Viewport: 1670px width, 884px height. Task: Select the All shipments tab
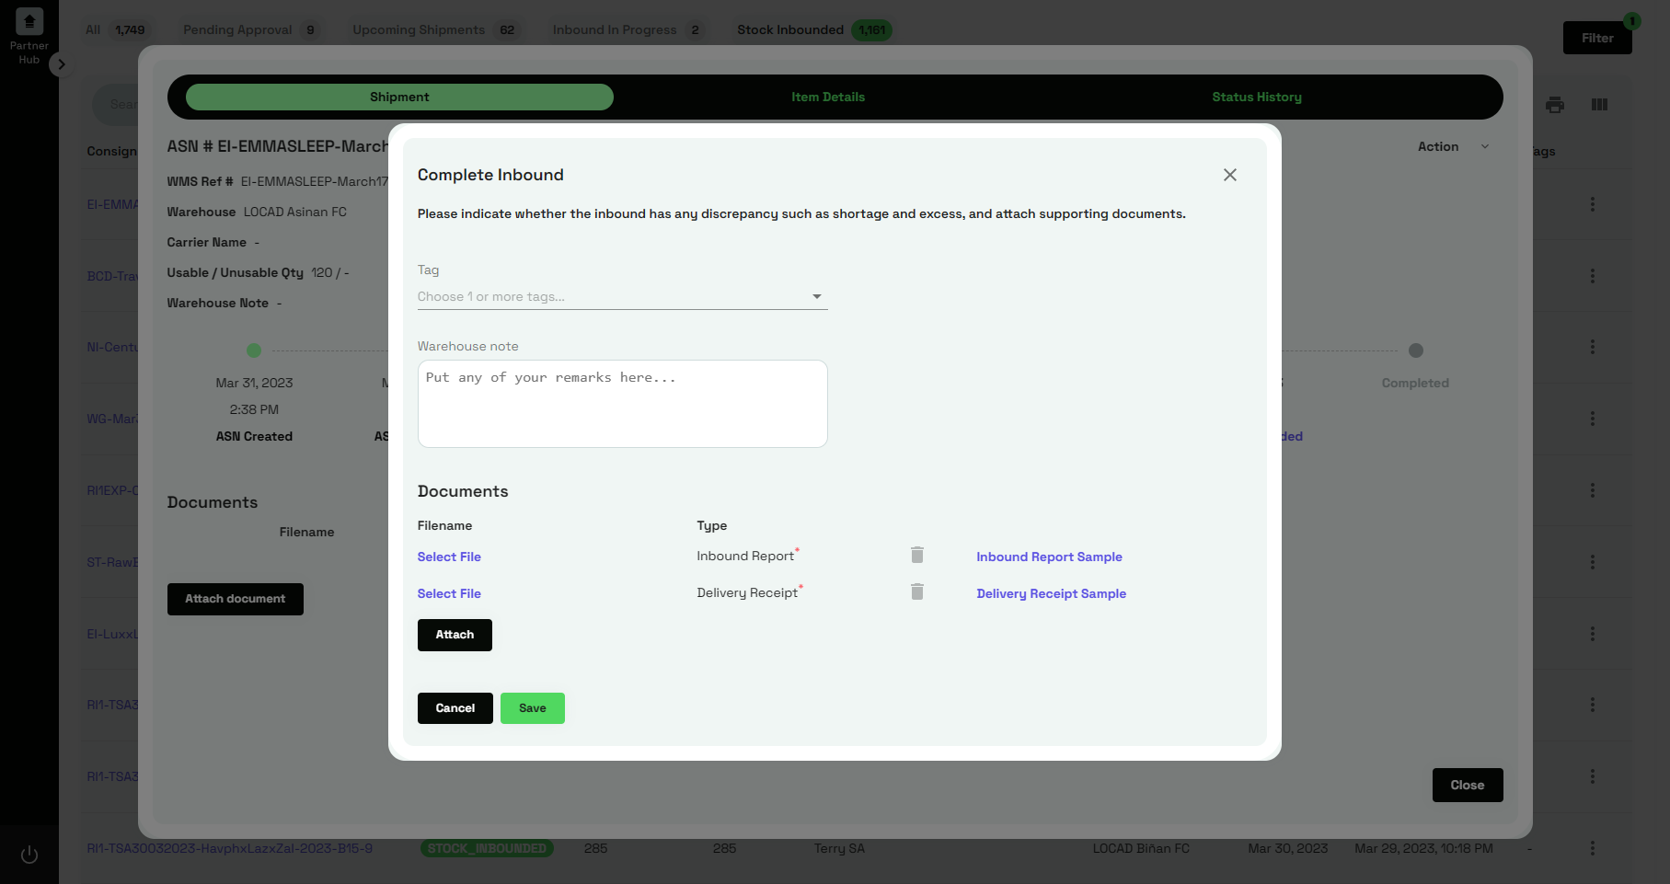[116, 29]
